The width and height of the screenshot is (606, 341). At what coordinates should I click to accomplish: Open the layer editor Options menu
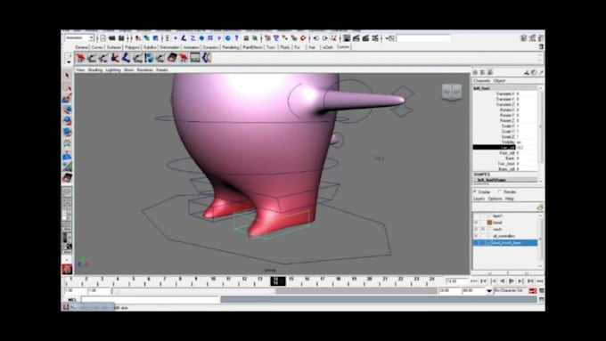(x=495, y=199)
